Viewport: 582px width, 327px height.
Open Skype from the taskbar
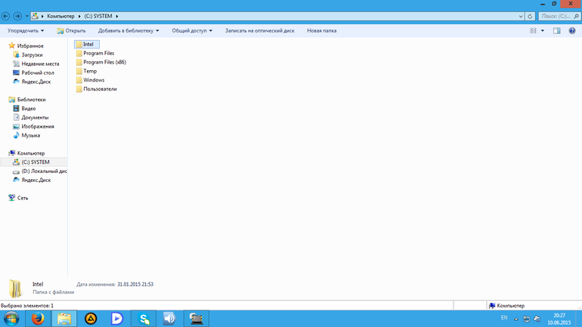point(144,319)
